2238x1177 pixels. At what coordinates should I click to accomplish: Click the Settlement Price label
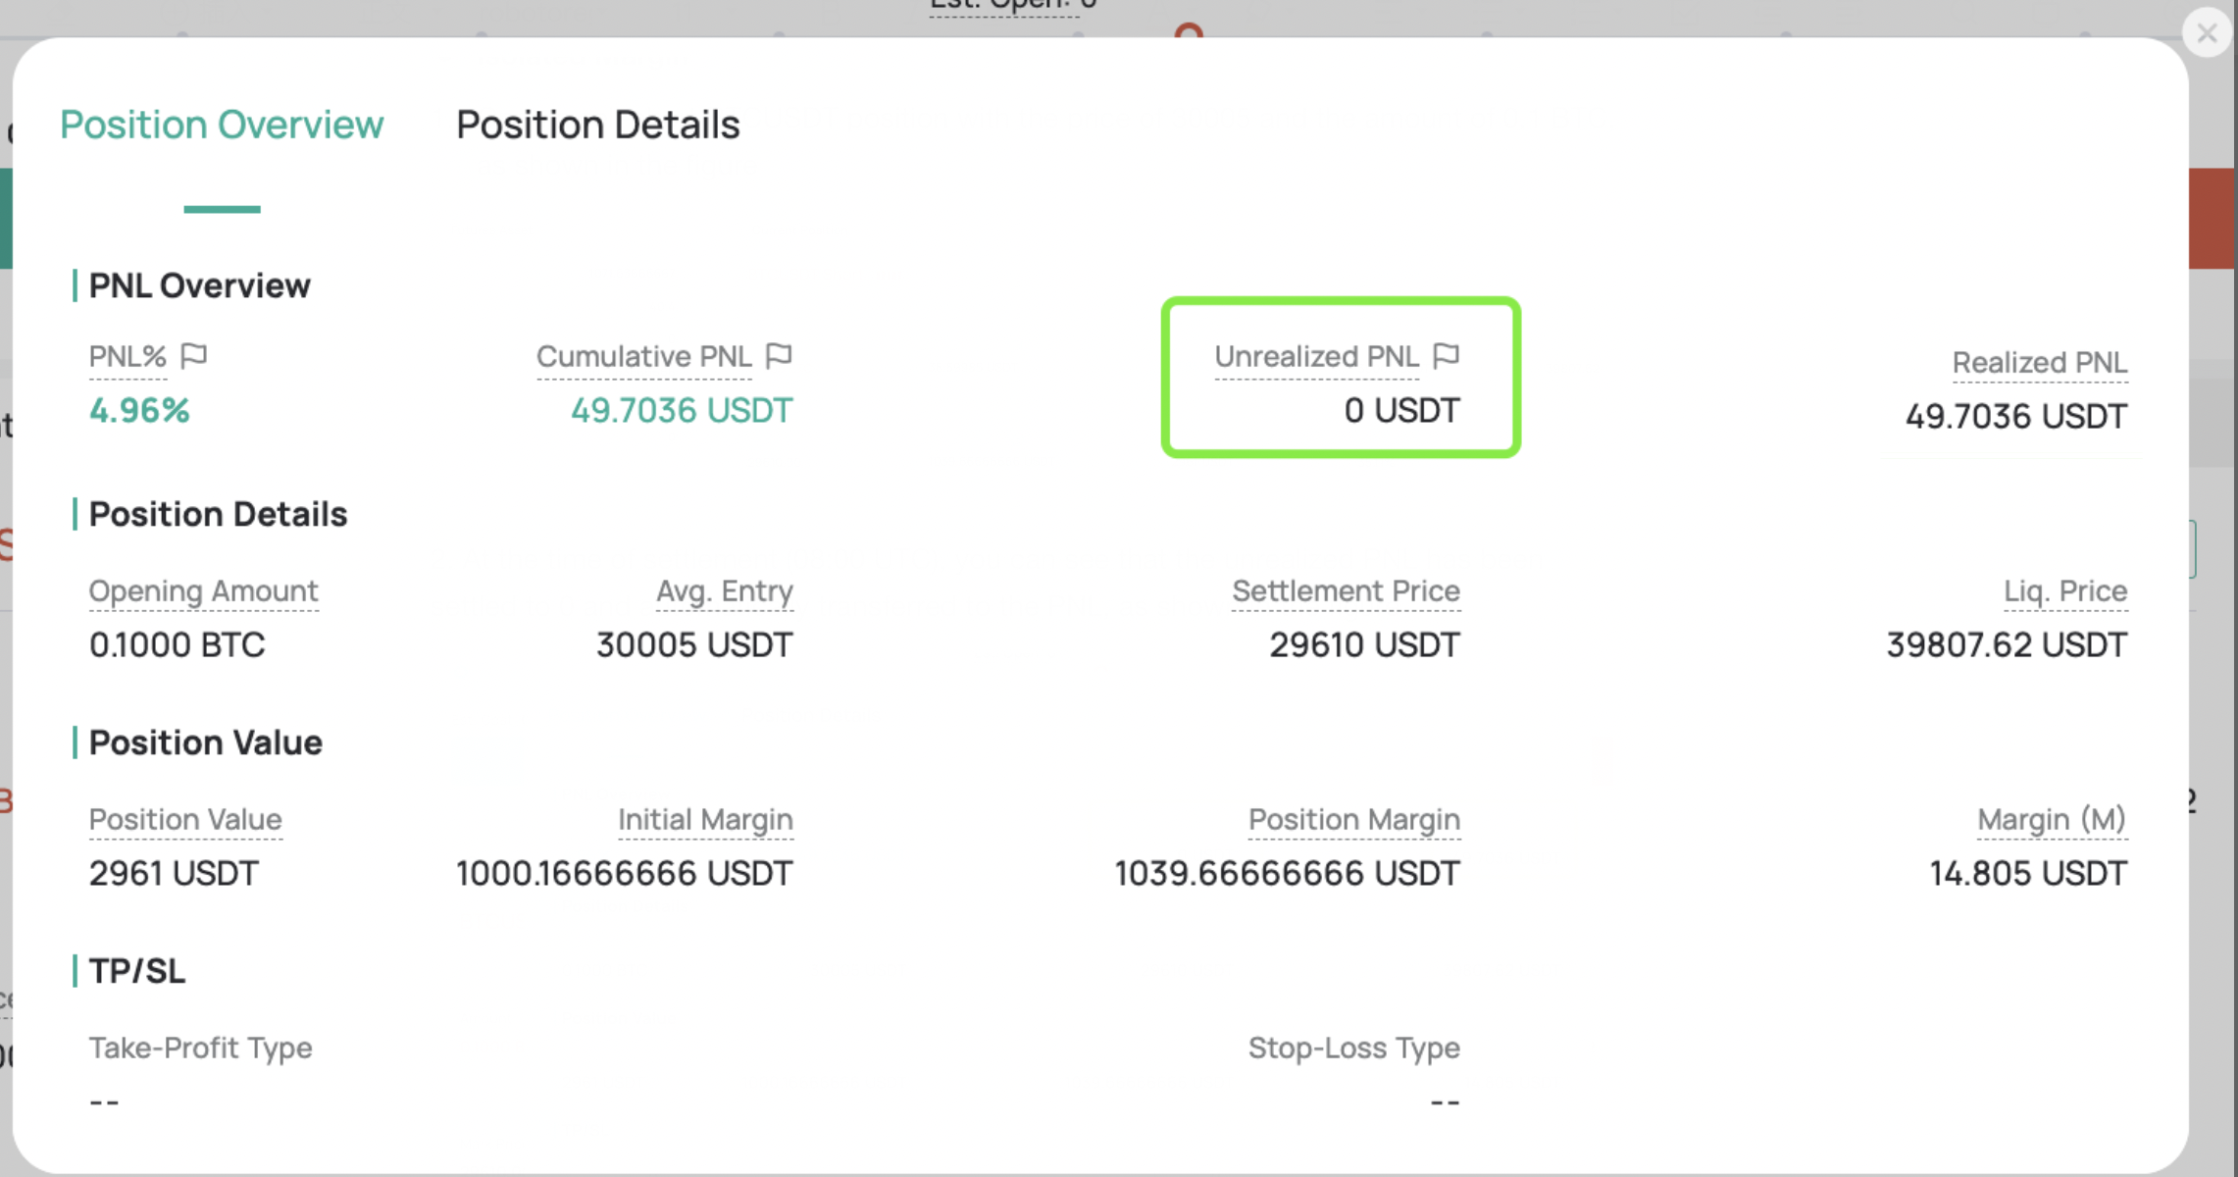pyautogui.click(x=1346, y=590)
